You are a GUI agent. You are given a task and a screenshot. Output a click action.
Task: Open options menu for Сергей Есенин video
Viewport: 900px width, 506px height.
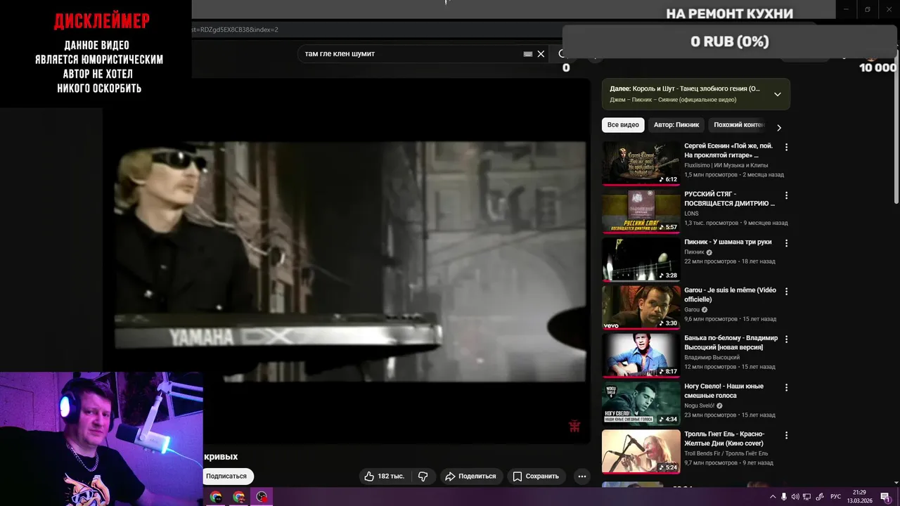pos(786,148)
